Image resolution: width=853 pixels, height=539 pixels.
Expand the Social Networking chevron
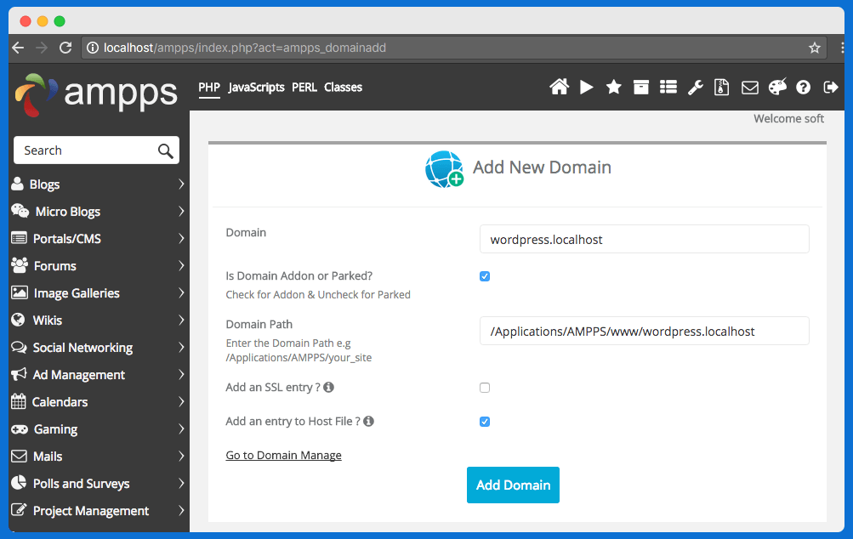point(181,347)
